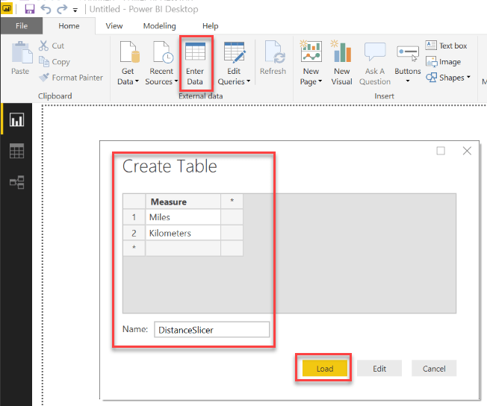Click the Edit Queries icon
The width and height of the screenshot is (487, 406).
point(235,52)
